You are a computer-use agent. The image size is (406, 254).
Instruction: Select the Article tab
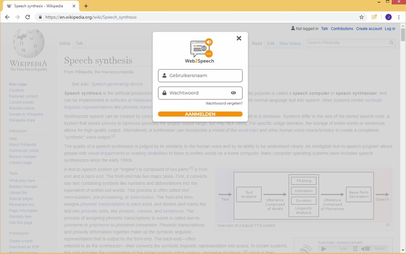(65, 43)
